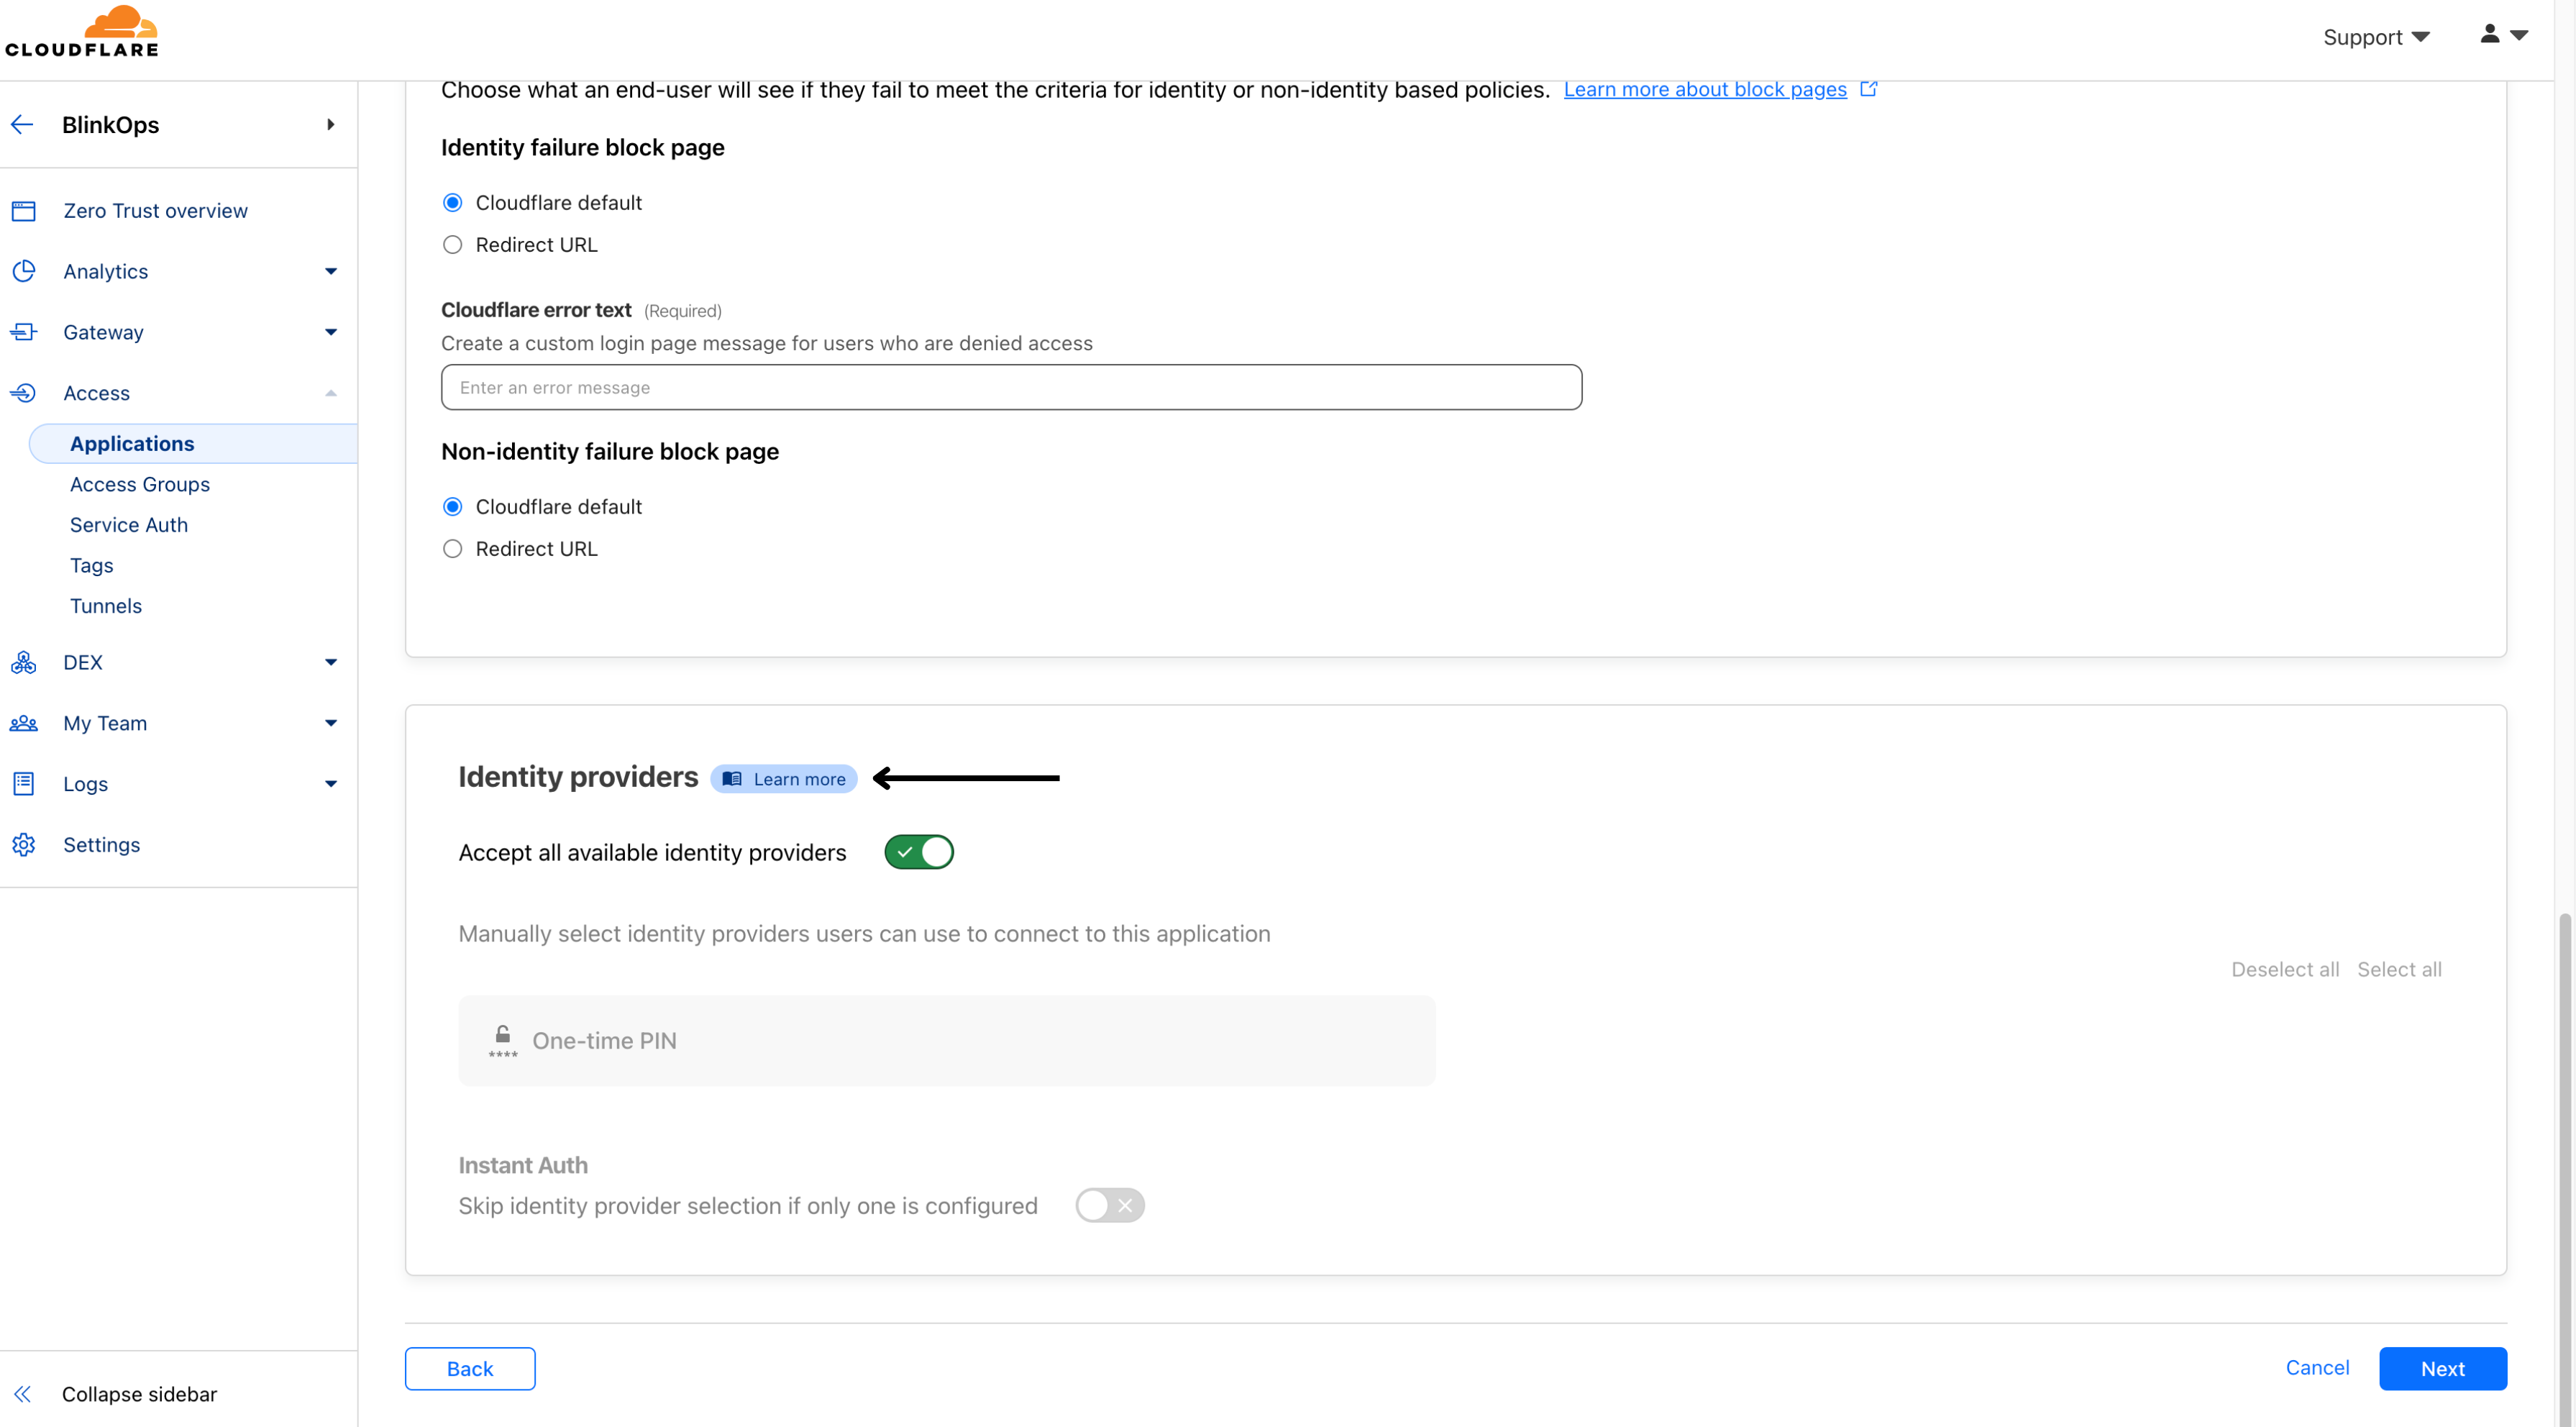Click the Identity providers heading

(x=578, y=777)
